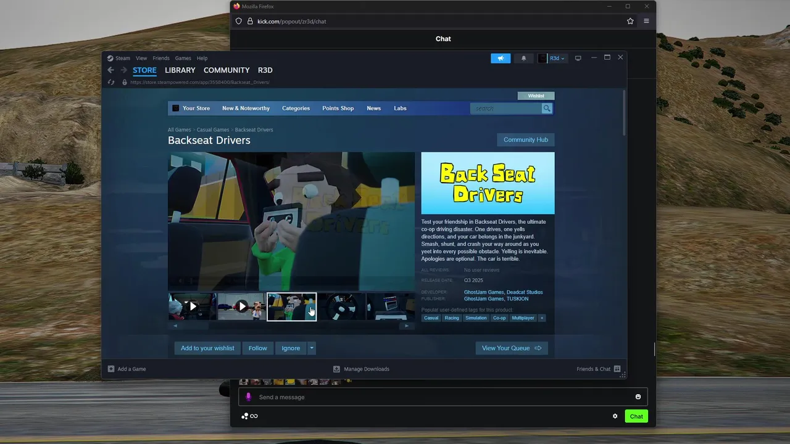Click the Wishlist button
This screenshot has width=790, height=444.
536,96
